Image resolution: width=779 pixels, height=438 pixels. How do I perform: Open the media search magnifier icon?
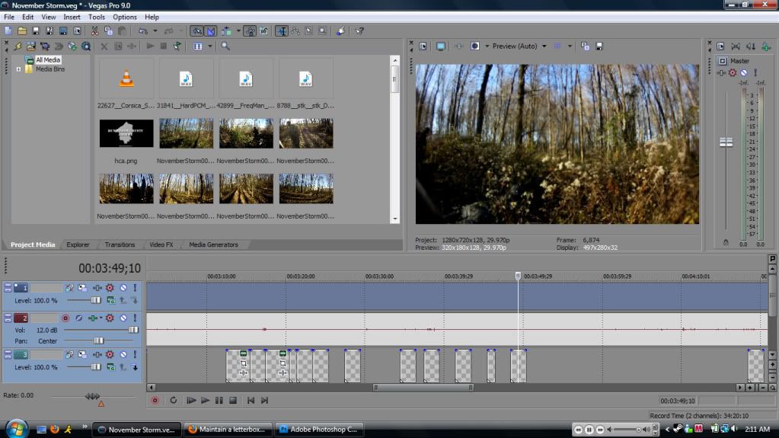click(225, 46)
